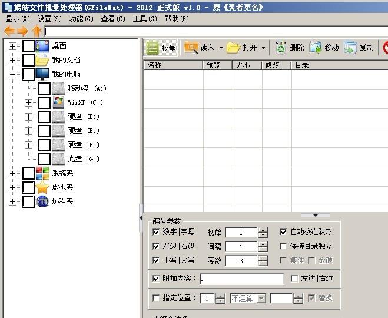The image size is (388, 318).
Task: Select the WinXP (C:) drive icon
Action: pyautogui.click(x=58, y=102)
